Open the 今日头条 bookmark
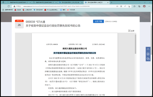 coord(71,10)
